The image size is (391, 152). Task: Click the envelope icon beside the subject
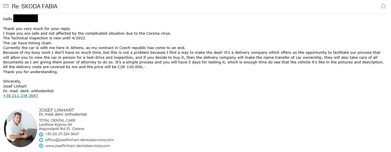coord(6,6)
